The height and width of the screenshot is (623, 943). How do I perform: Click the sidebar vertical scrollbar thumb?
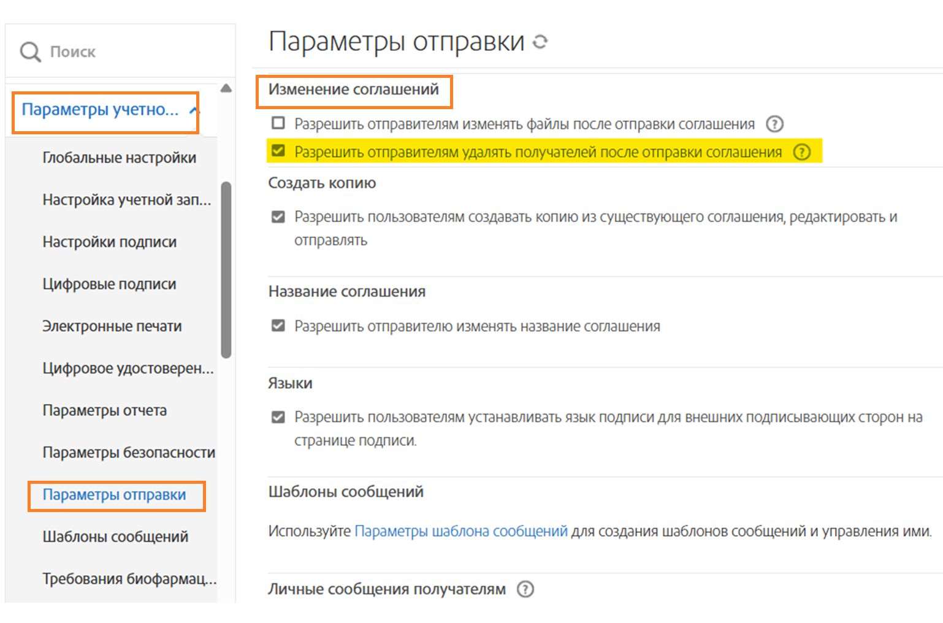point(226,270)
